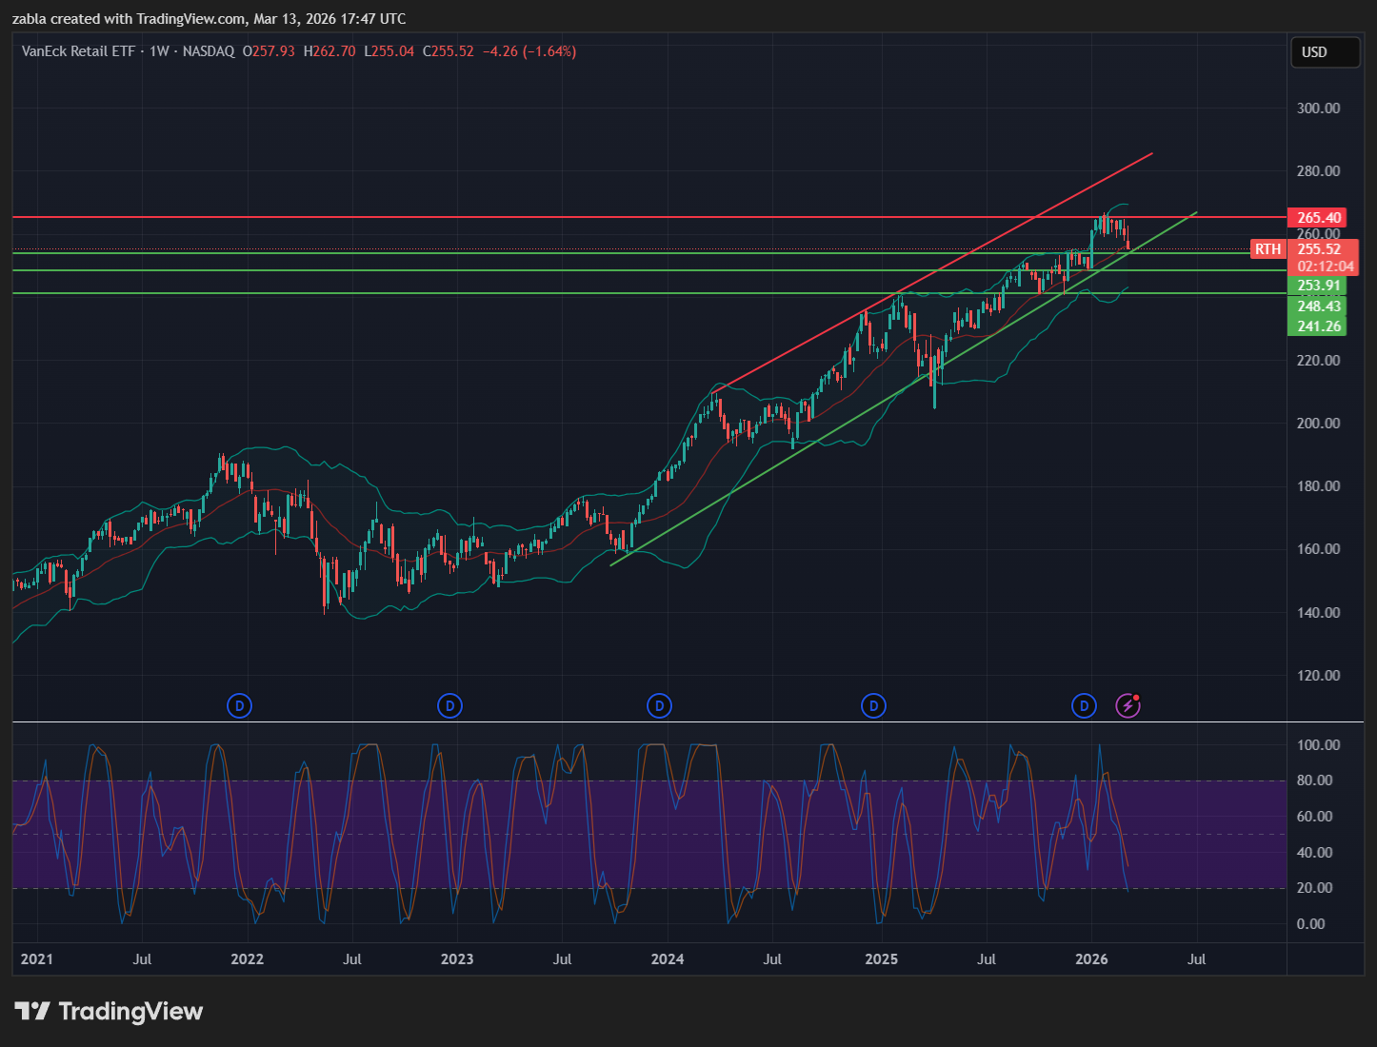Click the 2024 label on time axis

667,958
